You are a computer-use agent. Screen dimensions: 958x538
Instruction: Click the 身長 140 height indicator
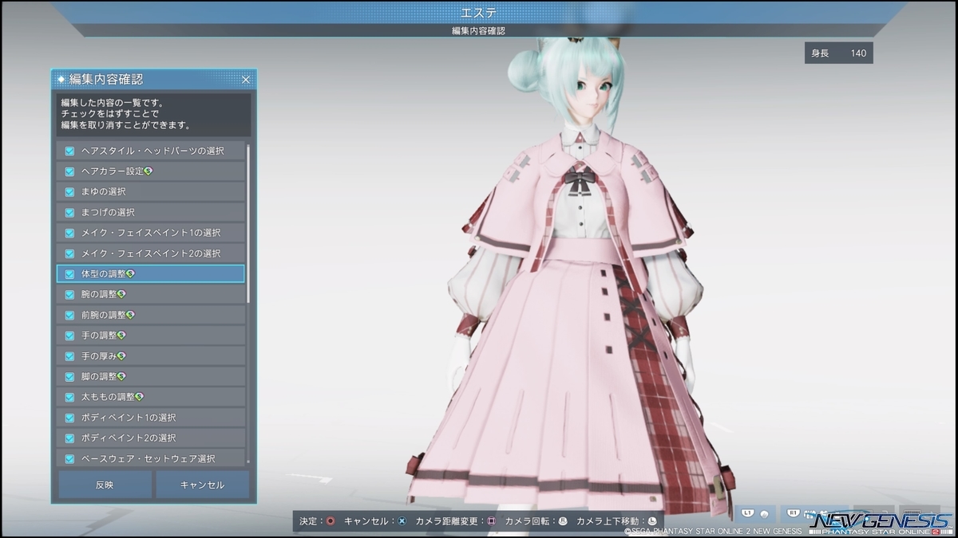838,53
